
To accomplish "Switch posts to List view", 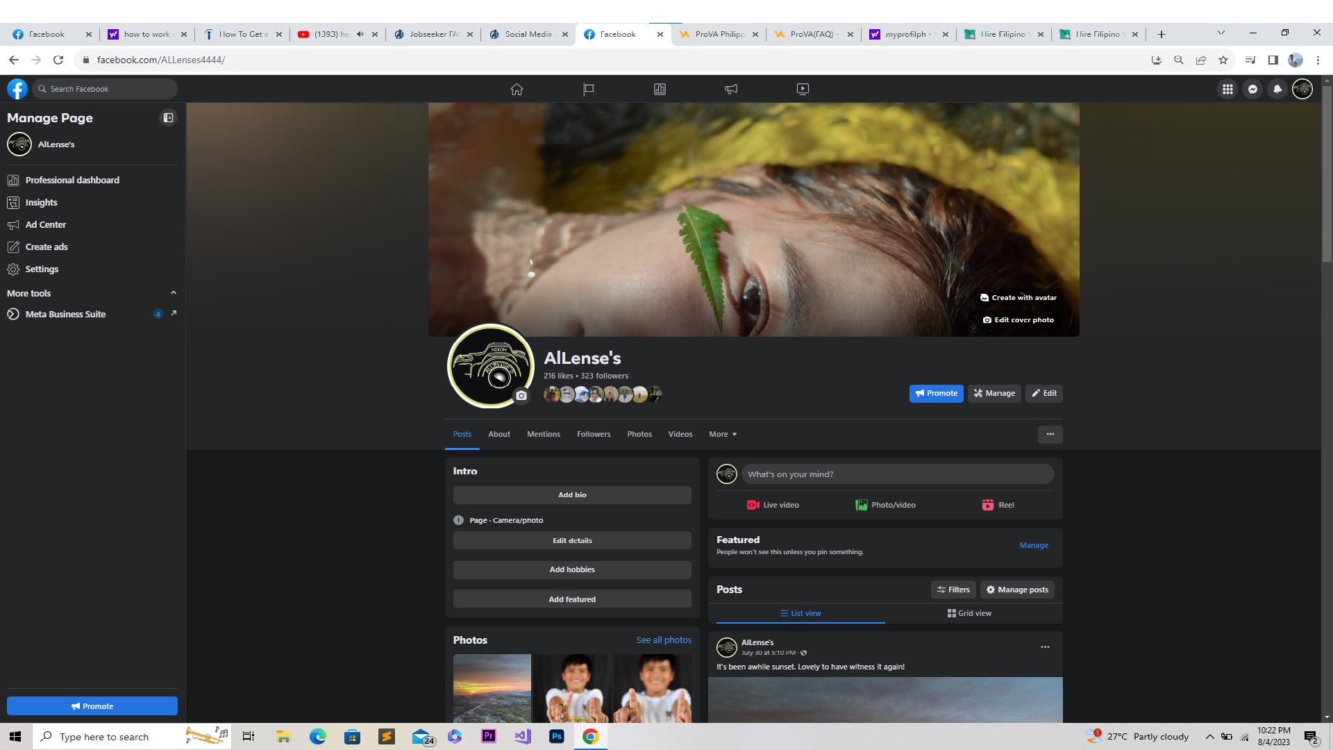I will click(800, 613).
